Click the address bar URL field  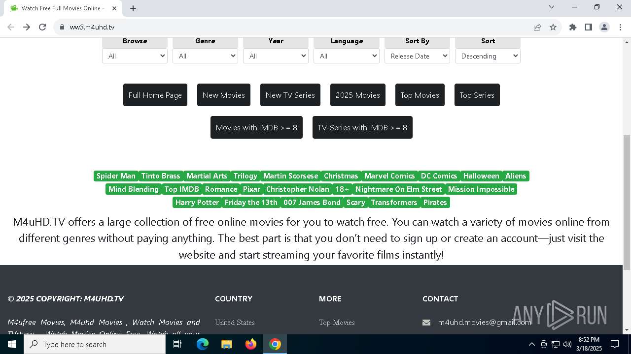pos(296,27)
